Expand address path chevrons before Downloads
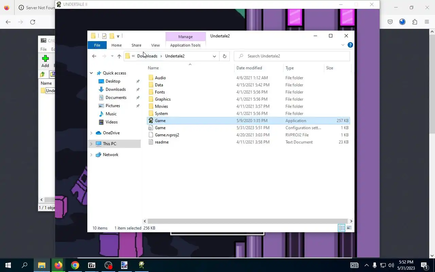 [x=133, y=56]
